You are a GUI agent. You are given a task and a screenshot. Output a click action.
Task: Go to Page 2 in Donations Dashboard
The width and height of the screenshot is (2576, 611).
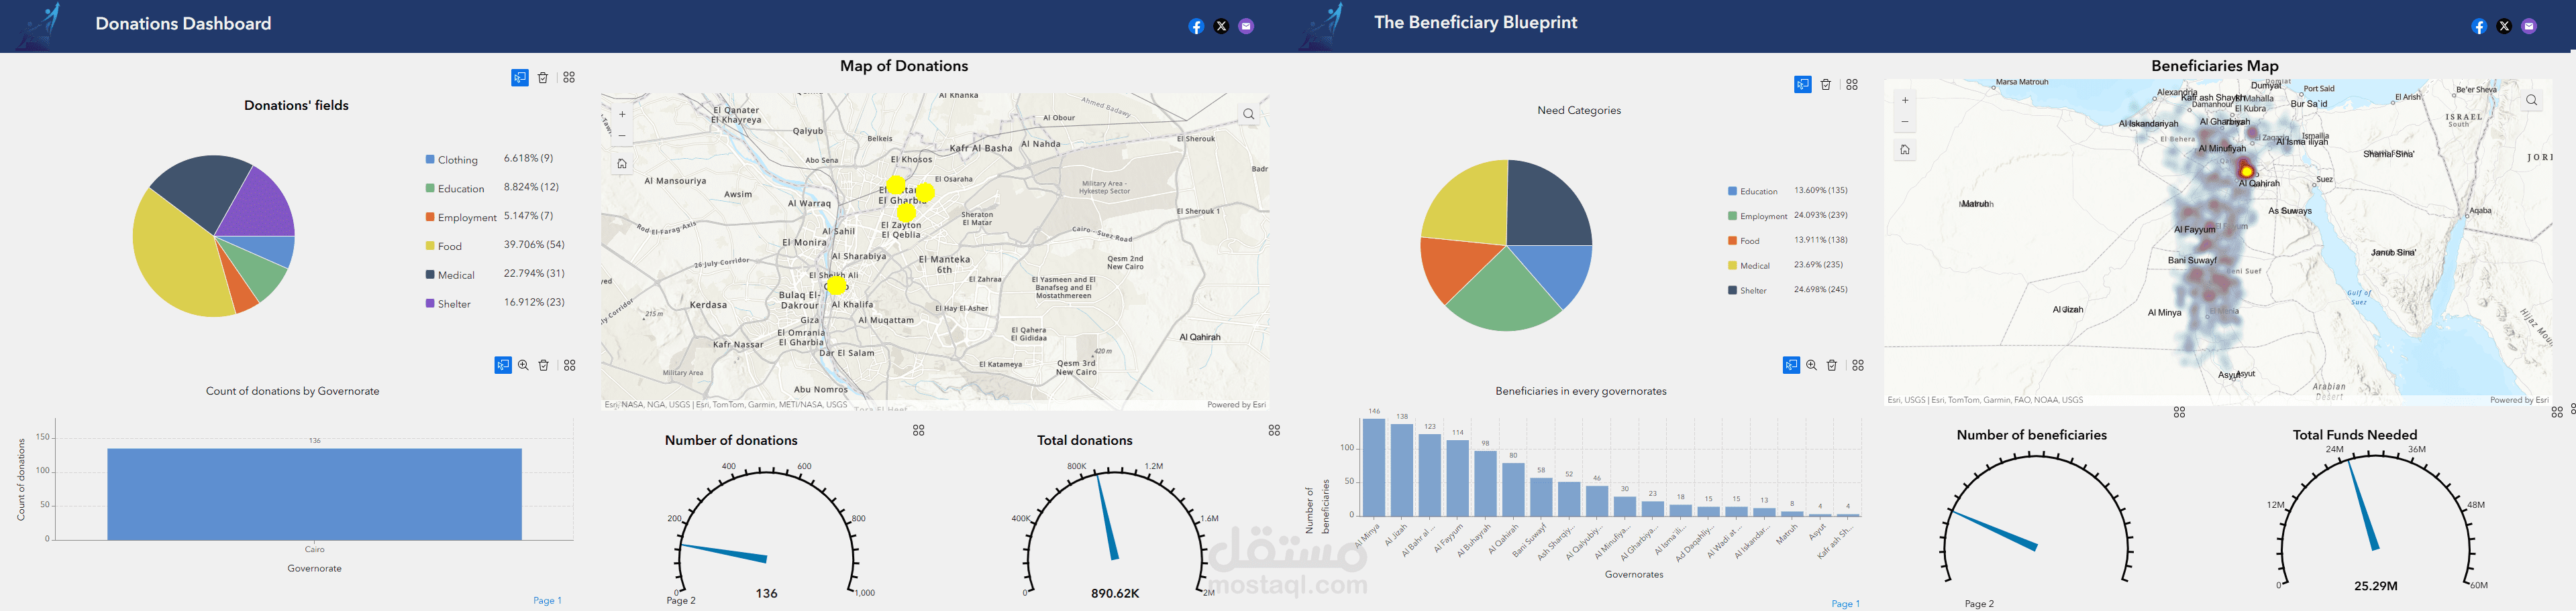click(681, 601)
